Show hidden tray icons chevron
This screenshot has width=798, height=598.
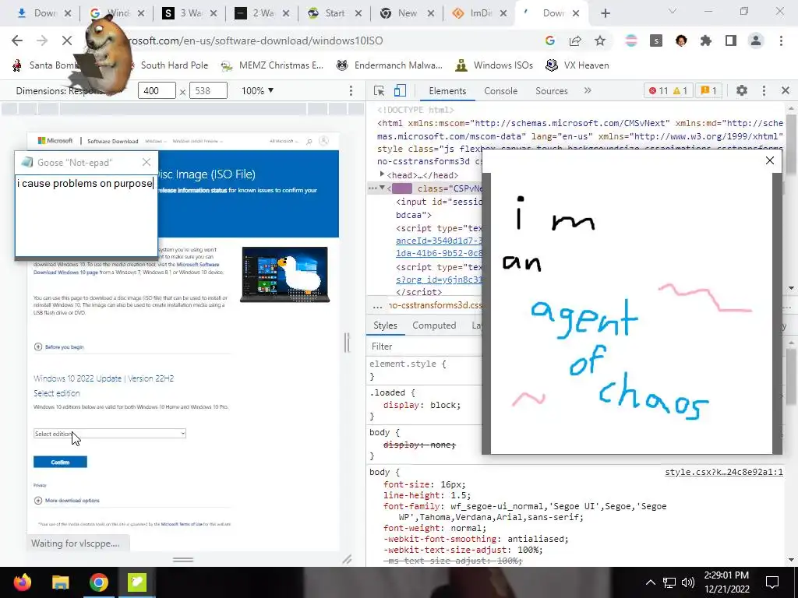[x=651, y=582]
